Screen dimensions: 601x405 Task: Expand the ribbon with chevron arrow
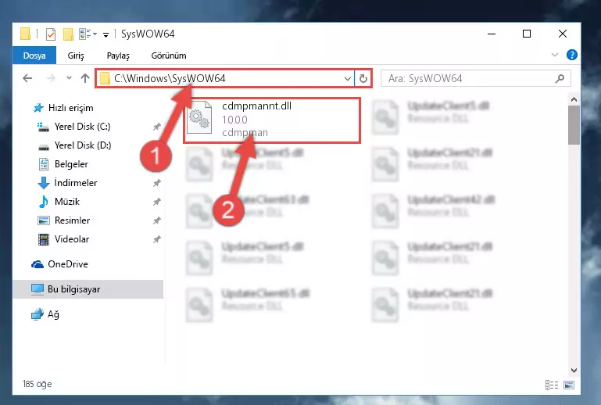554,55
